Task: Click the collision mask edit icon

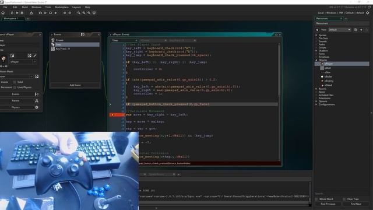Action: tap(37, 76)
